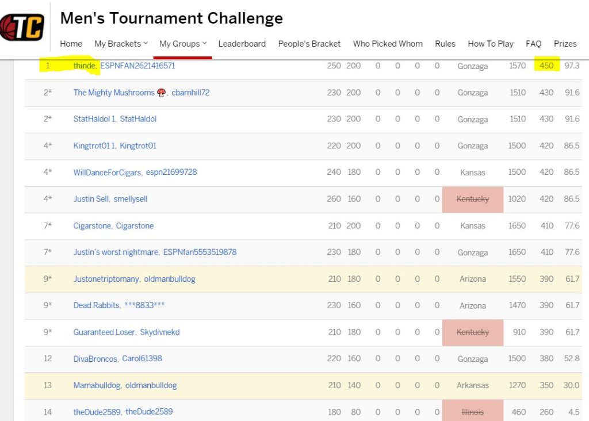Image resolution: width=589 pixels, height=421 pixels.
Task: Open the My Groups dropdown menu
Action: coord(183,44)
